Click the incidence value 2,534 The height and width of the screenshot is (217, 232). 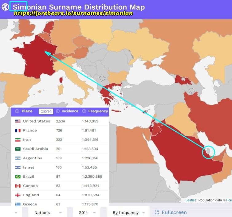[61, 121]
